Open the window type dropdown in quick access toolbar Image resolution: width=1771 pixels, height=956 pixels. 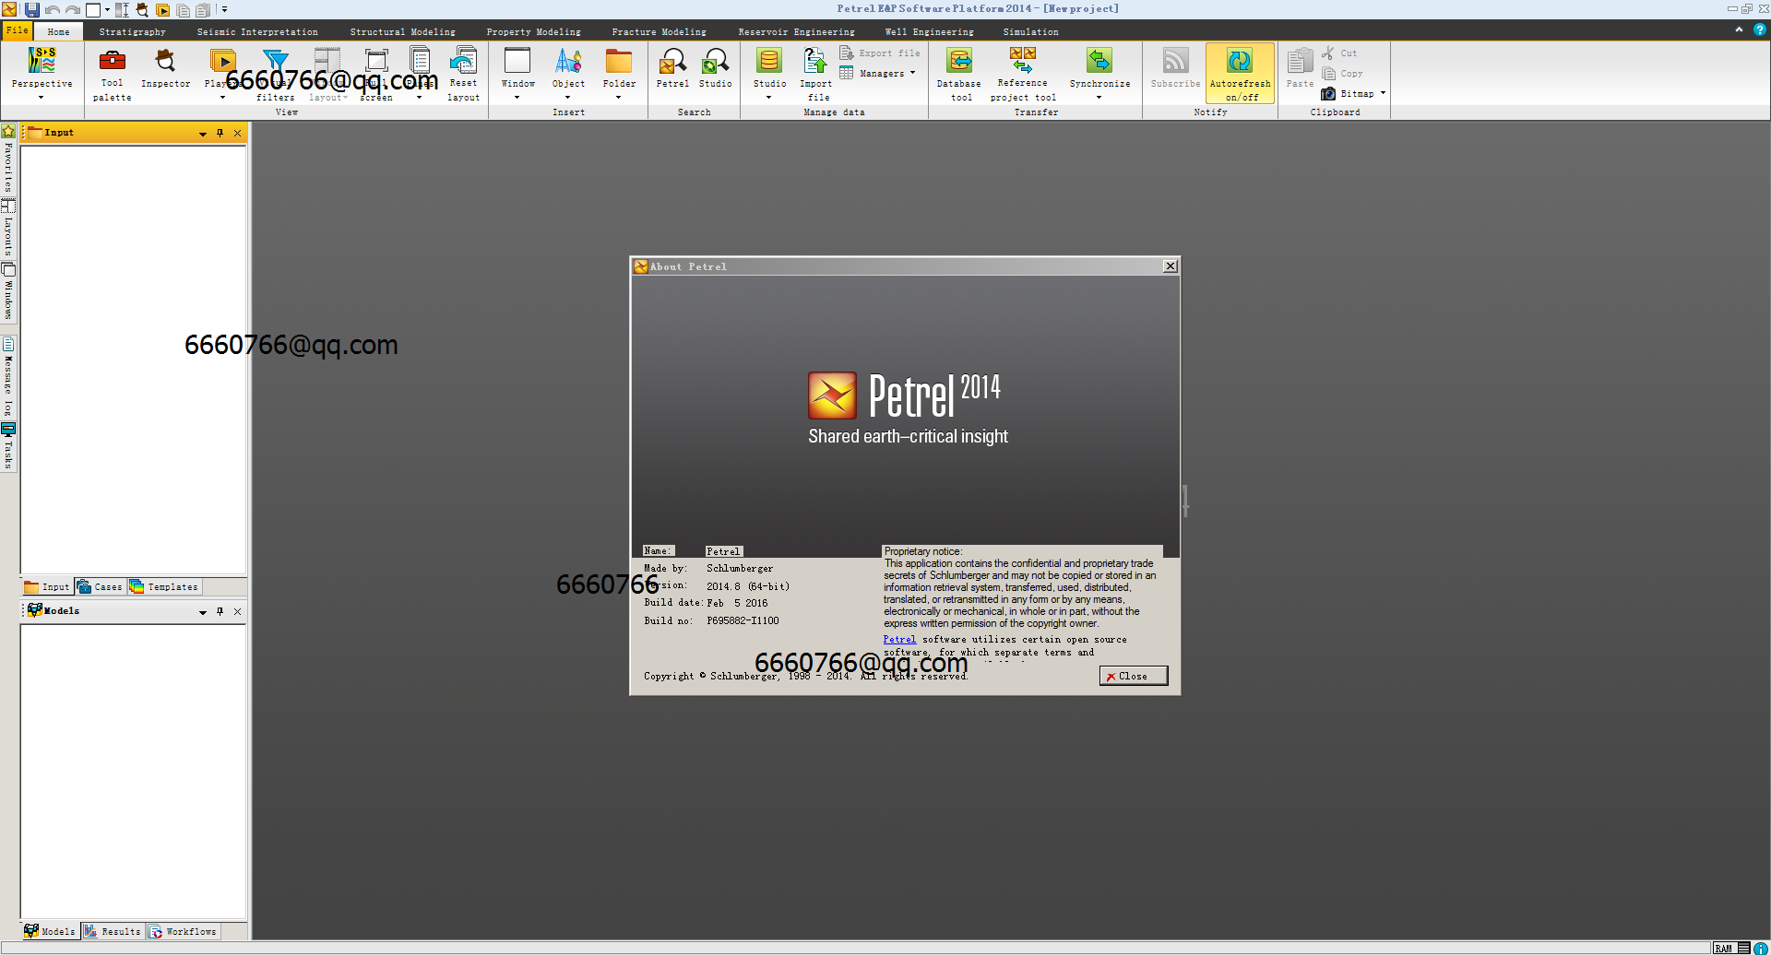pyautogui.click(x=107, y=10)
